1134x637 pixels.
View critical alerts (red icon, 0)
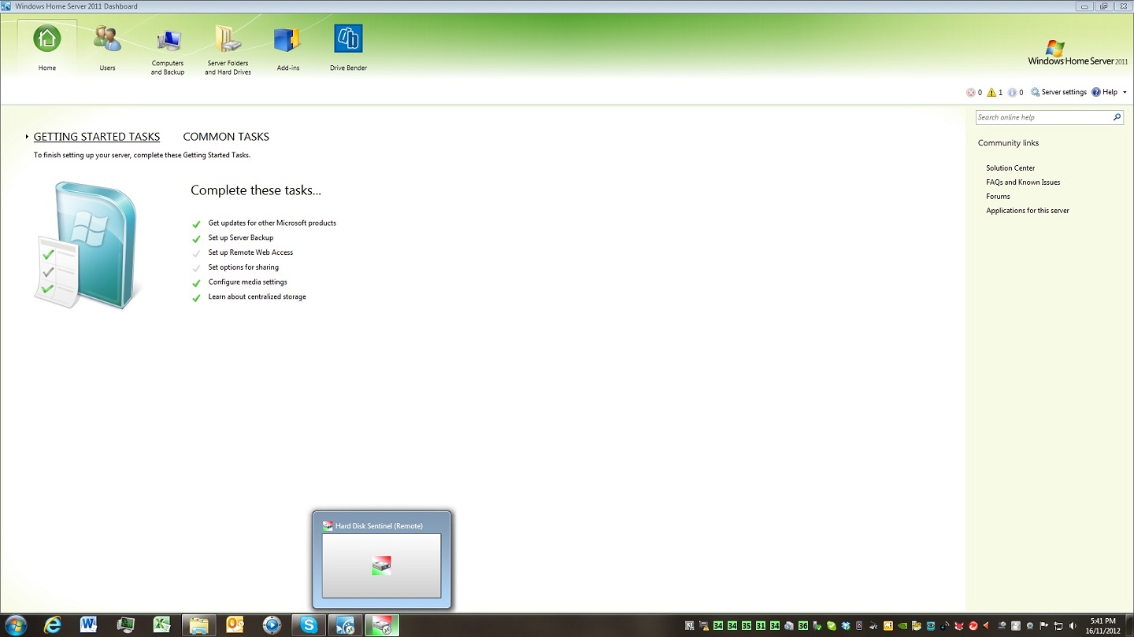(974, 92)
